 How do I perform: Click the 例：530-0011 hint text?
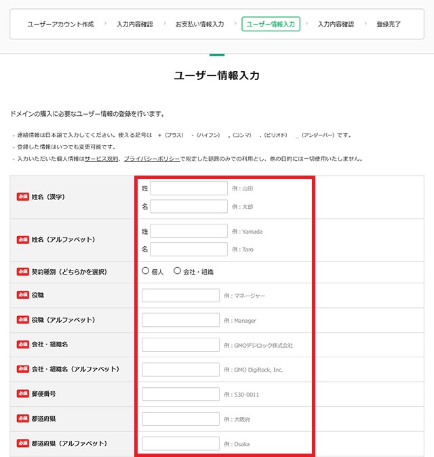pyautogui.click(x=241, y=395)
